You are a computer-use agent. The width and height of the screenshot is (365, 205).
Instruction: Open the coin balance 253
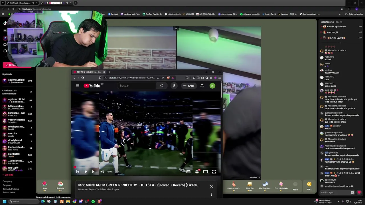pos(309,186)
